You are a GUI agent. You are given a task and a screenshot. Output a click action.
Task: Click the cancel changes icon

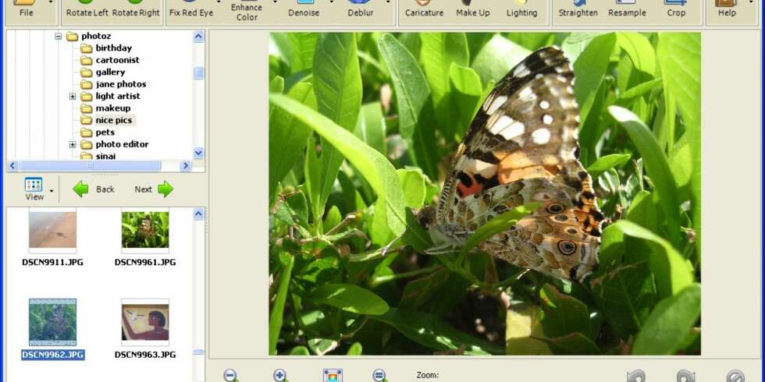(x=735, y=376)
